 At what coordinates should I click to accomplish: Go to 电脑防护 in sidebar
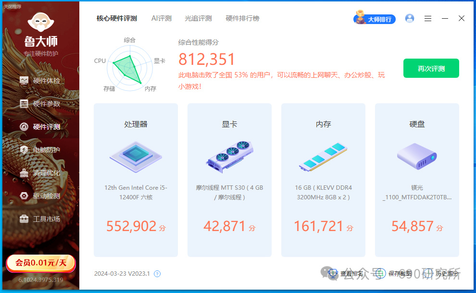click(41, 150)
